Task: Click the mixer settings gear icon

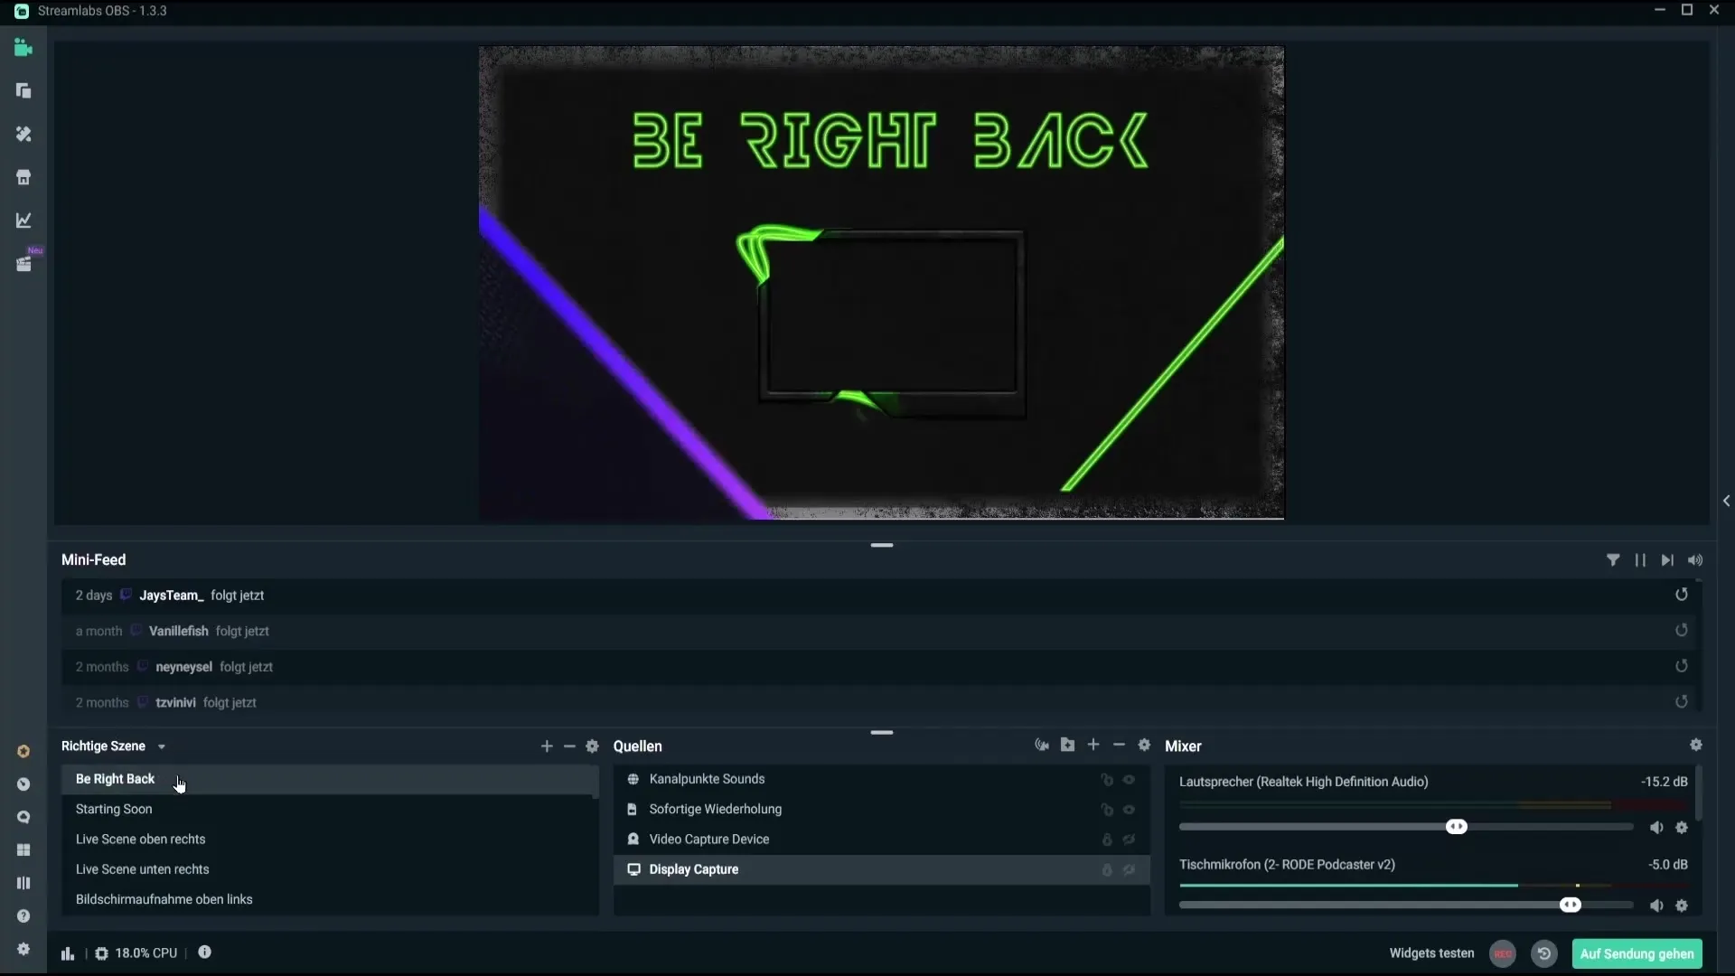Action: (x=1697, y=745)
